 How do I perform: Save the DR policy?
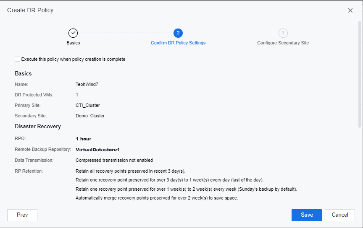307,215
